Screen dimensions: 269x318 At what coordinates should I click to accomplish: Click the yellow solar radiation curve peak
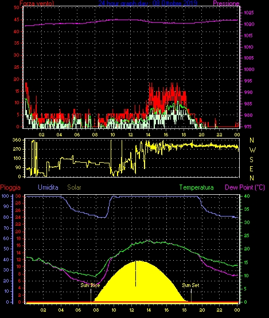(x=139, y=262)
